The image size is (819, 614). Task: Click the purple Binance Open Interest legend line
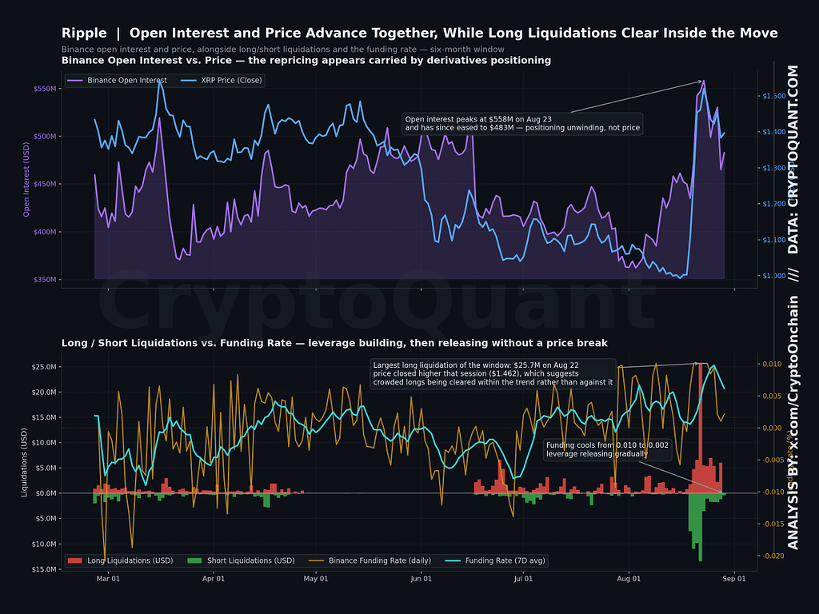coord(75,81)
